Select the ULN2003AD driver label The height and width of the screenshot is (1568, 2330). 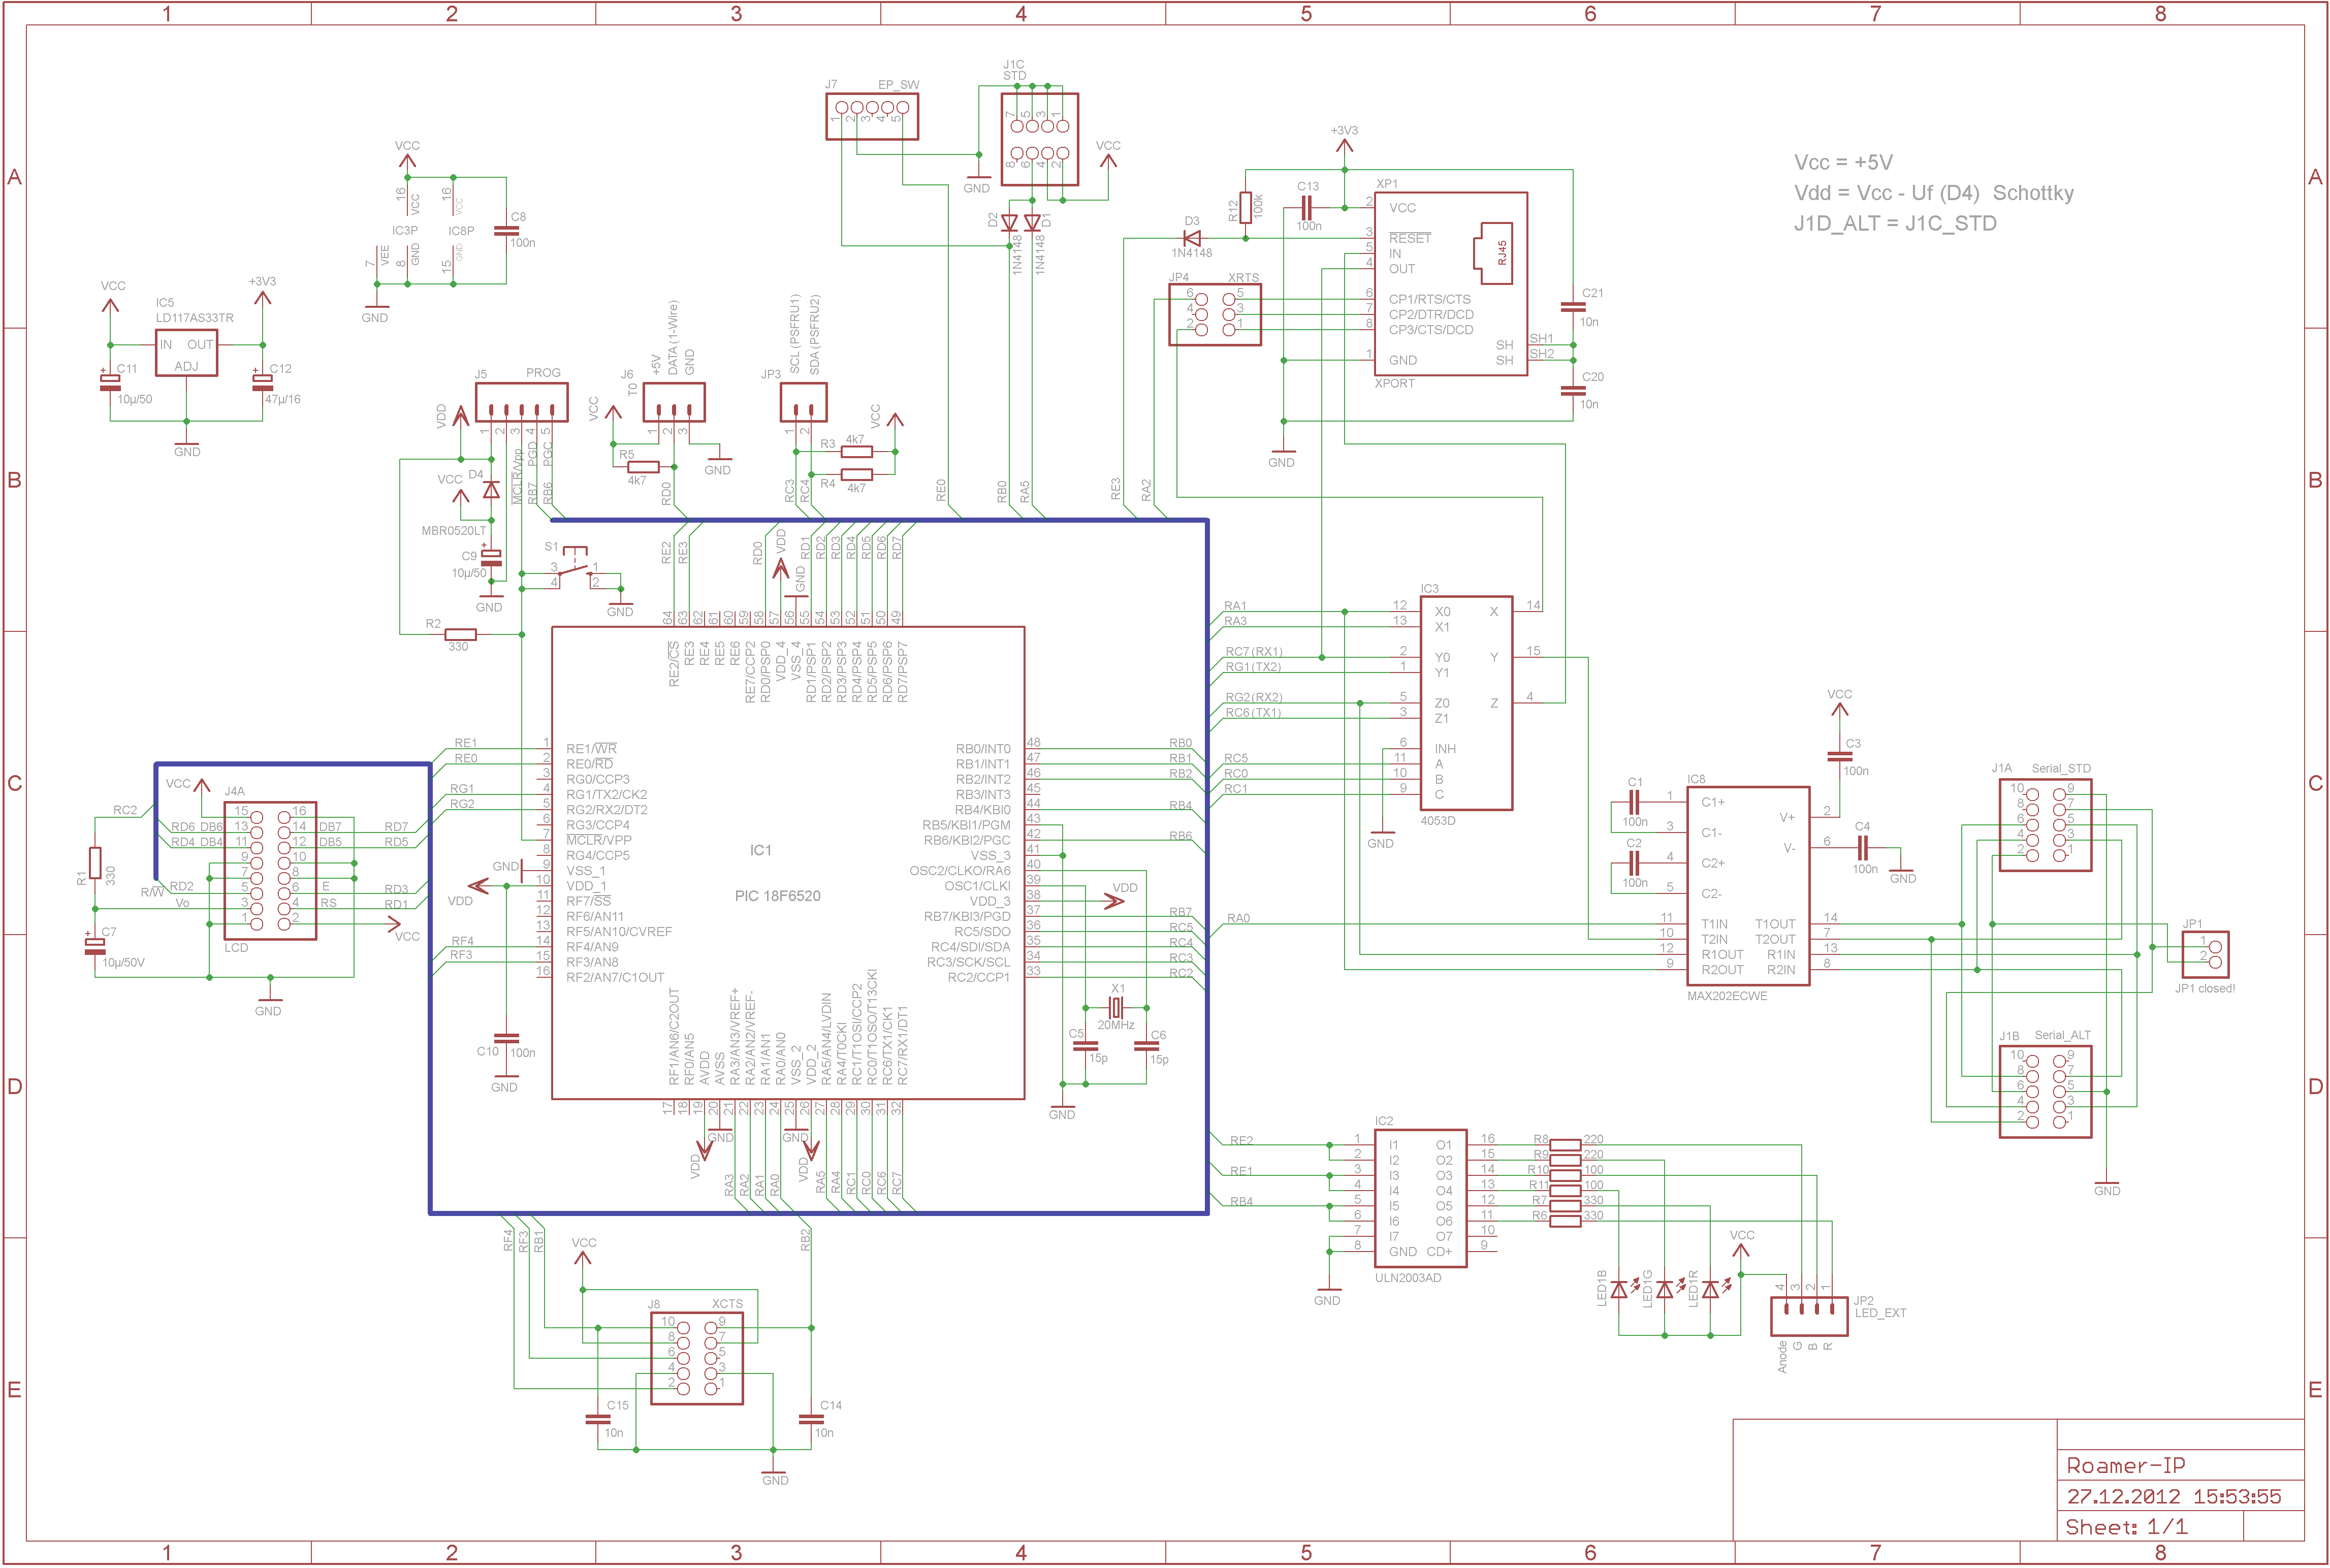[x=1408, y=1278]
